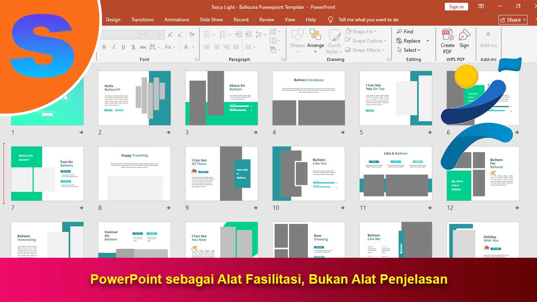Viewport: 537px width, 302px height.
Task: Click 'Tell me what you want to do' box
Action: (x=368, y=20)
